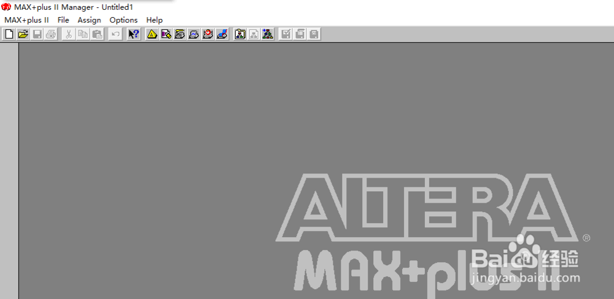Click the Copy toolbar icon
The height and width of the screenshot is (299, 614).
point(83,34)
